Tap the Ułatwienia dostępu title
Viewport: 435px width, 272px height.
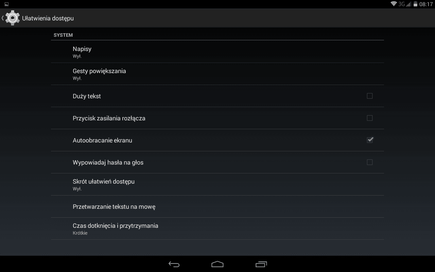tap(48, 18)
